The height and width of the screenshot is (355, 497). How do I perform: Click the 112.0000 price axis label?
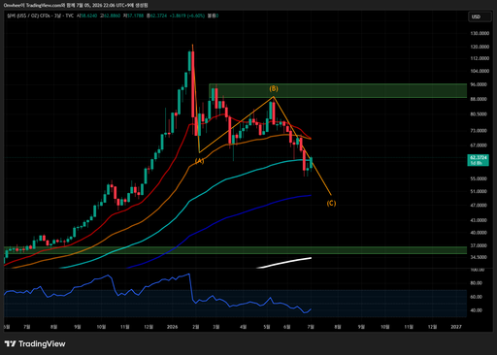[480, 58]
